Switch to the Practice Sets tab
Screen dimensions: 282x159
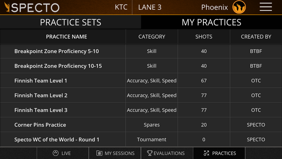[x=71, y=22]
